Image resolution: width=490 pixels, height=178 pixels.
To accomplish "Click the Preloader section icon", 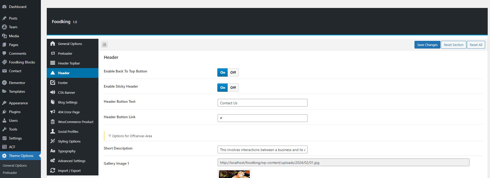I will 53,53.
